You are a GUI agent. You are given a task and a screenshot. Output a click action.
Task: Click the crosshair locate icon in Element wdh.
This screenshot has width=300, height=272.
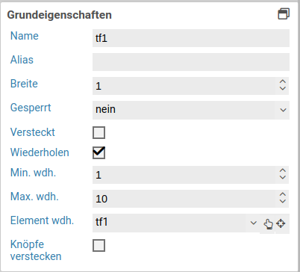pyautogui.click(x=281, y=223)
